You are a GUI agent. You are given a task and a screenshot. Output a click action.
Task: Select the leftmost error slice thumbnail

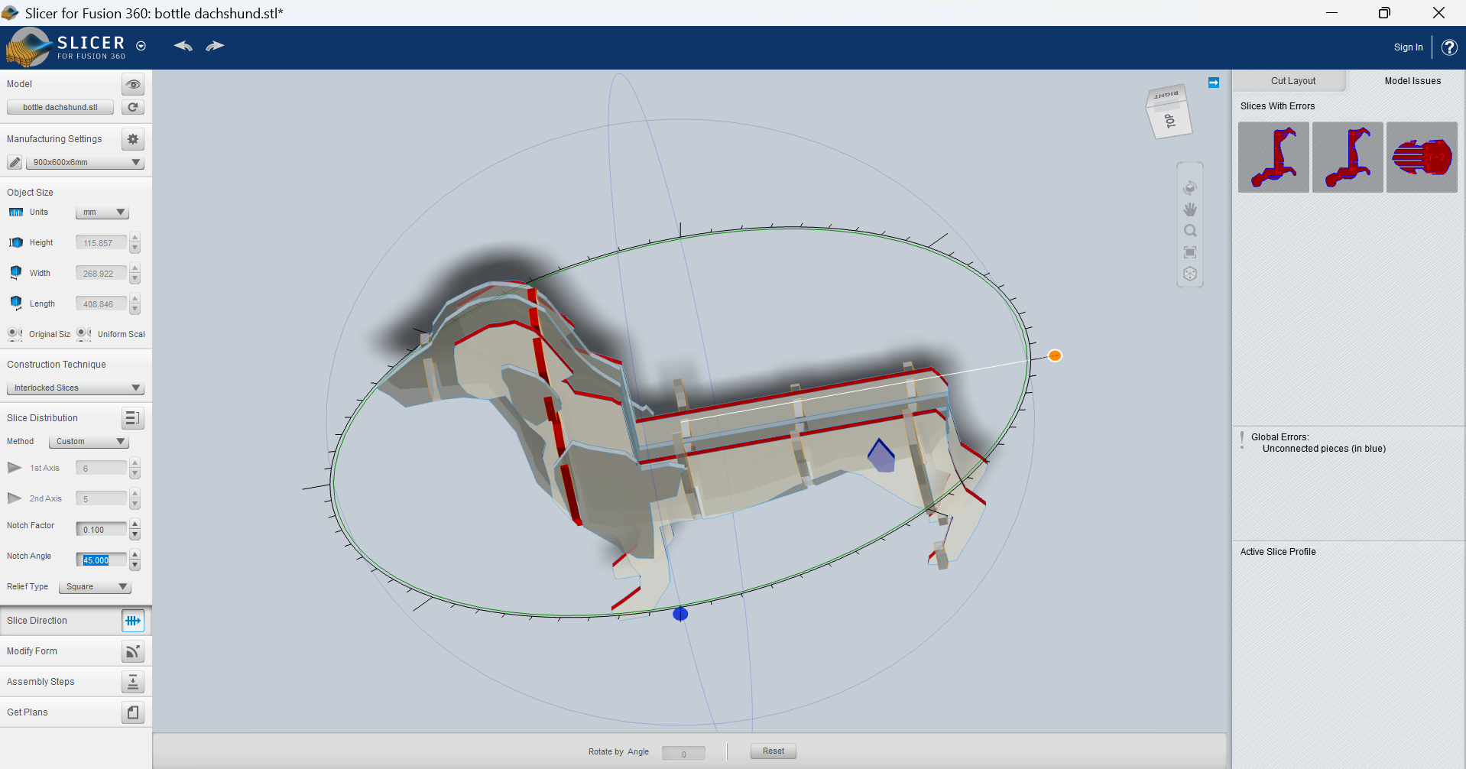pos(1273,157)
